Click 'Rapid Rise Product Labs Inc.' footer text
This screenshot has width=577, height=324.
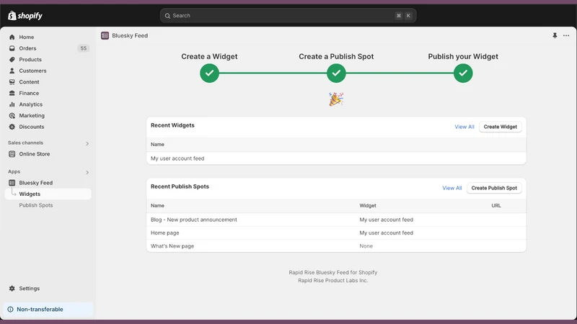pyautogui.click(x=333, y=281)
